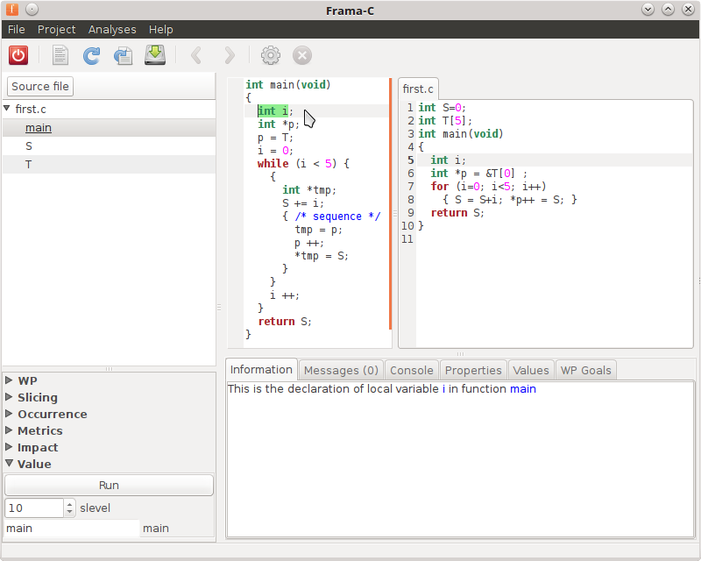Click the forward navigation arrow

pyautogui.click(x=230, y=55)
